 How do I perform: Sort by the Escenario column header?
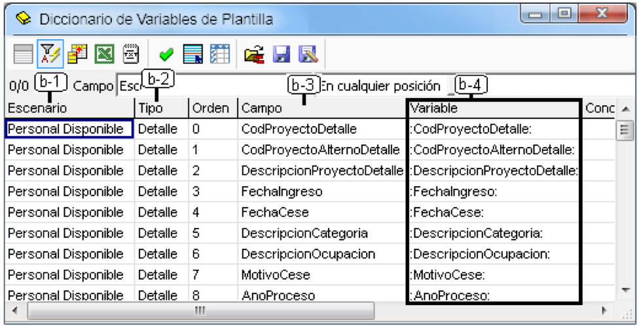[69, 108]
